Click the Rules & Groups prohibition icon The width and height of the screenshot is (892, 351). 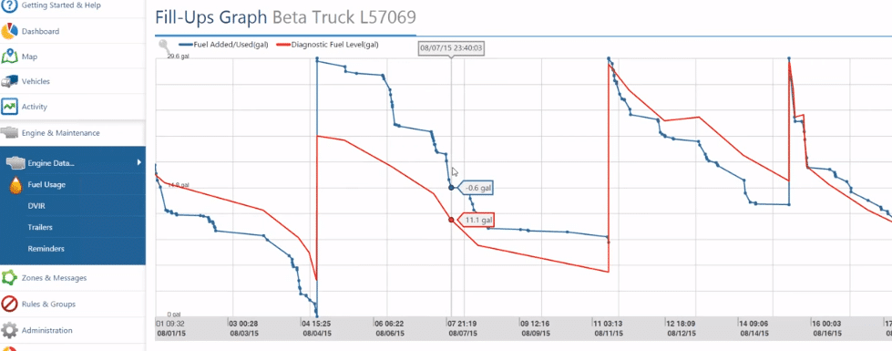8,304
